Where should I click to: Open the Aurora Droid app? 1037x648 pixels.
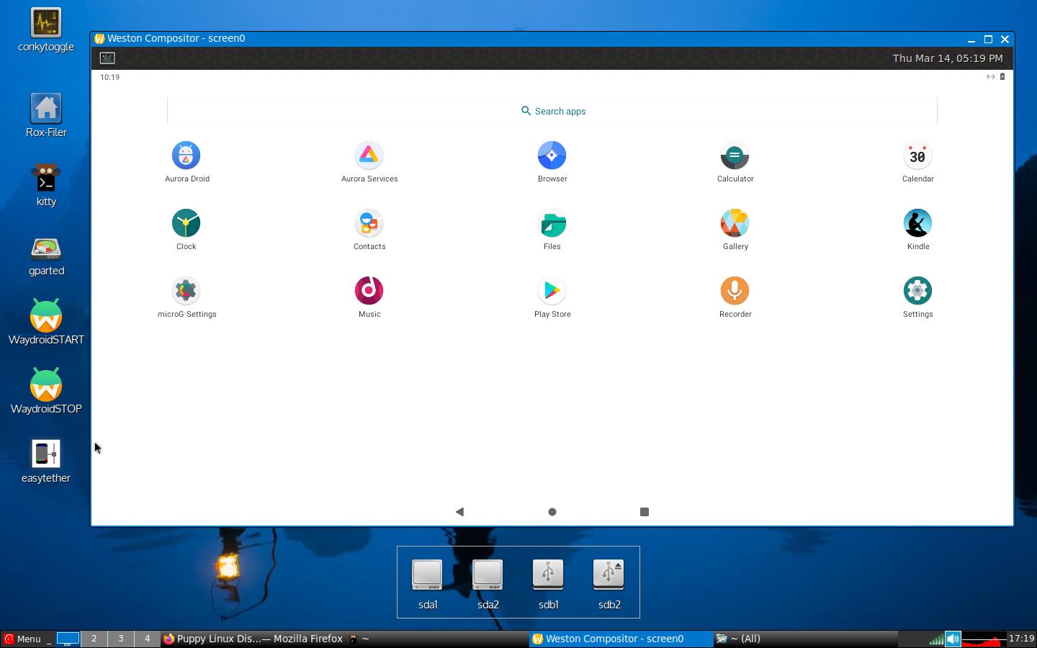(x=187, y=156)
